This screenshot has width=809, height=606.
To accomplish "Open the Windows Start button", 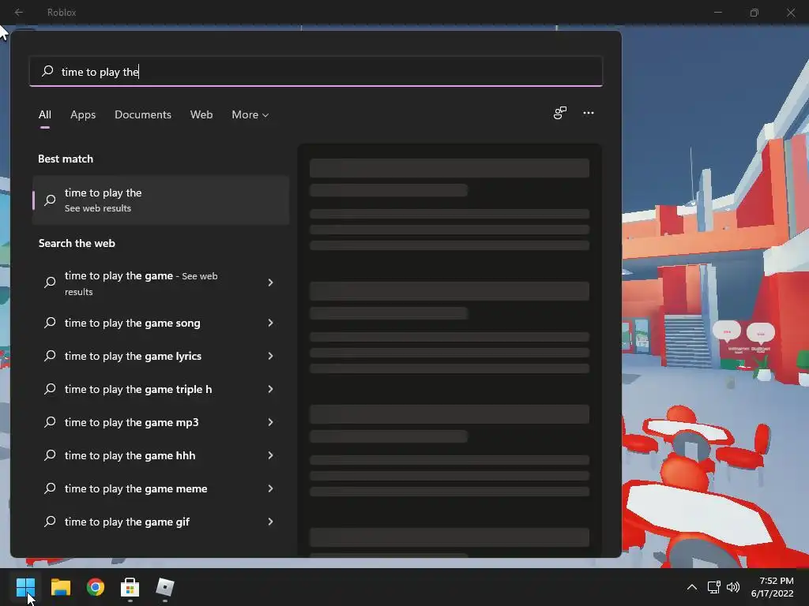I will [x=25, y=587].
